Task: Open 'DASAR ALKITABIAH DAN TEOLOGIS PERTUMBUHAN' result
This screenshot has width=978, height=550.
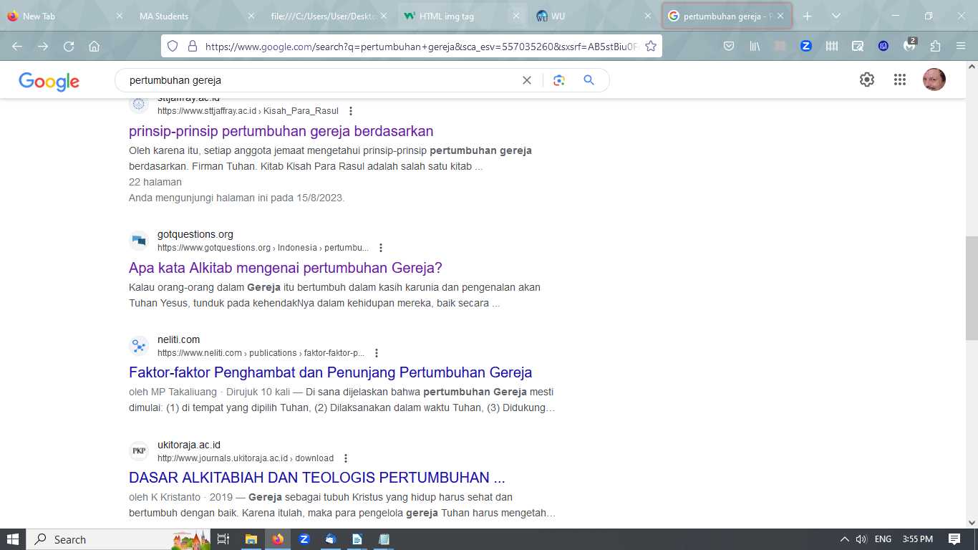Action: point(317,478)
